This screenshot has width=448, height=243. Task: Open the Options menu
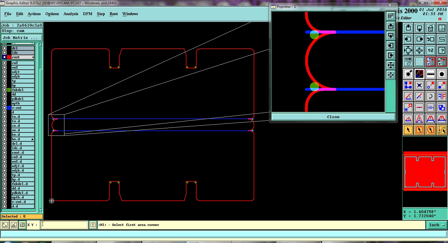[x=52, y=14]
